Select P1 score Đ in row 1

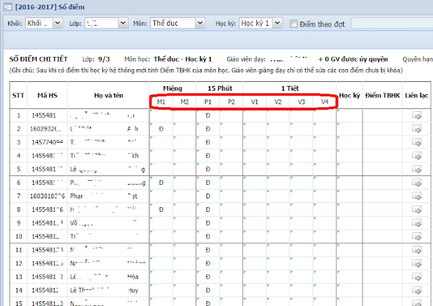pos(208,115)
